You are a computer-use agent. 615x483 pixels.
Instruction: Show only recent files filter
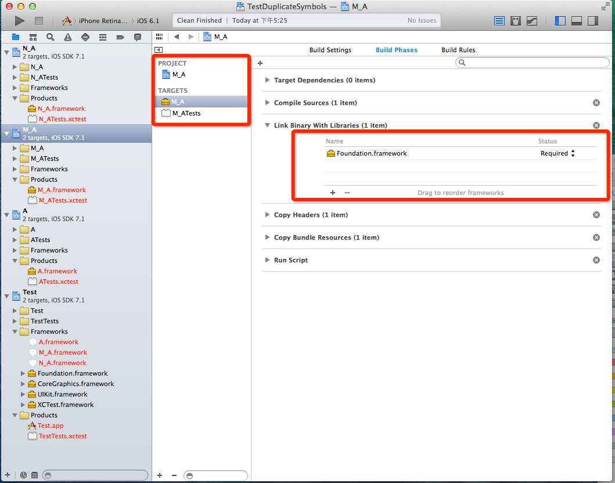[23, 475]
